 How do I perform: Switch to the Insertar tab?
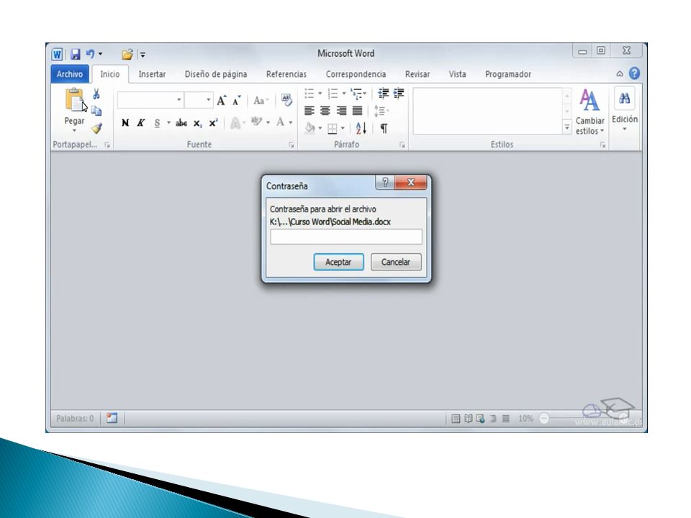pos(152,74)
